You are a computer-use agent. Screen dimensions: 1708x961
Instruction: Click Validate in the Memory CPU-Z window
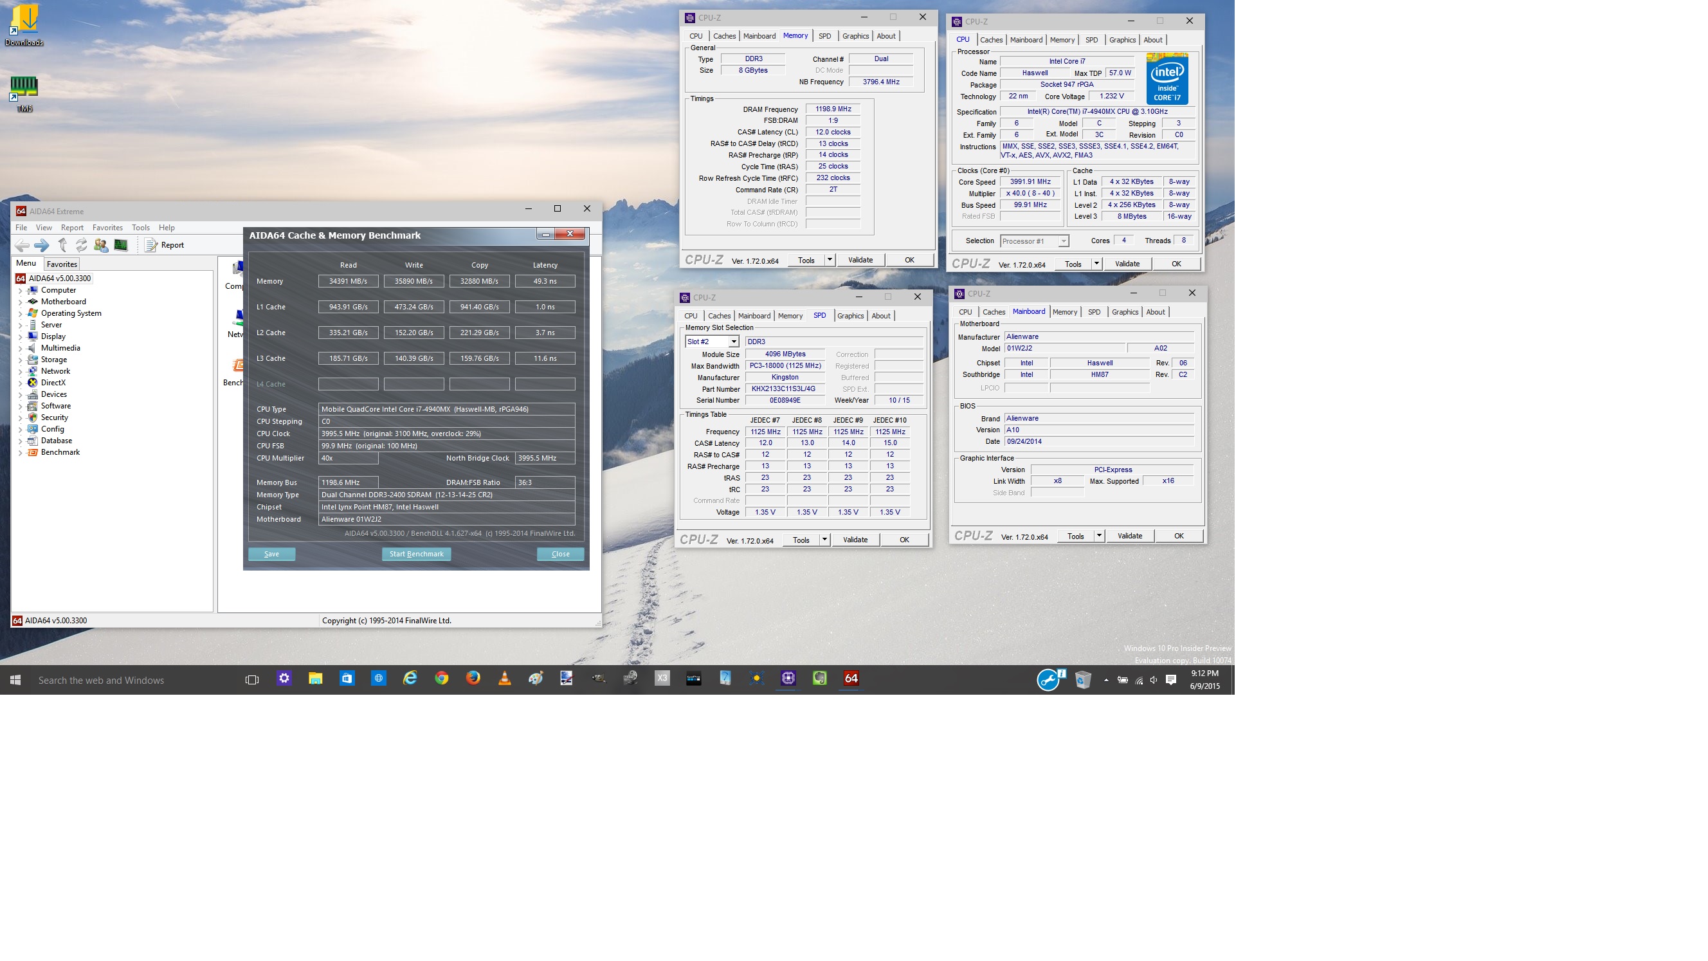[860, 260]
